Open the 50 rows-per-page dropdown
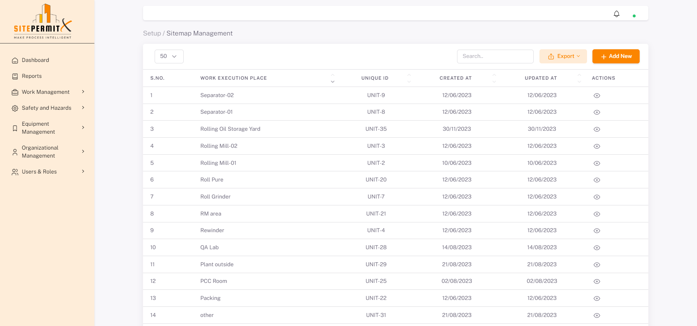697x326 pixels. pyautogui.click(x=169, y=57)
